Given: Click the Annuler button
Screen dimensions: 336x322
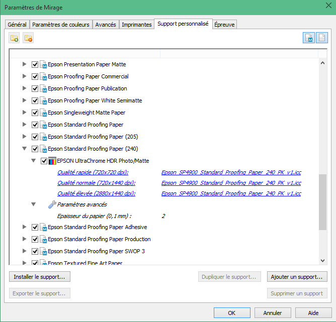Looking at the screenshot, I should pos(273,313).
